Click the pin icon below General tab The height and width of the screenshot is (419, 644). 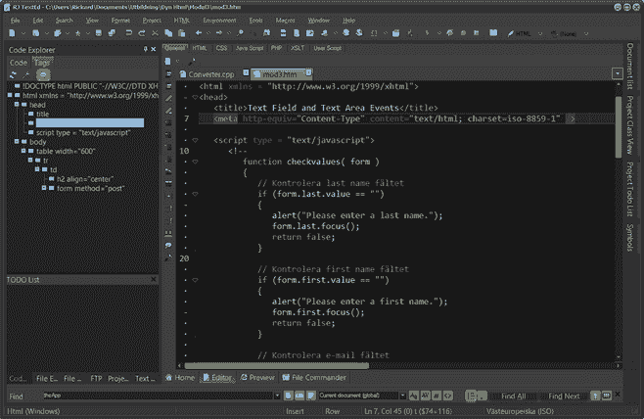(x=192, y=62)
